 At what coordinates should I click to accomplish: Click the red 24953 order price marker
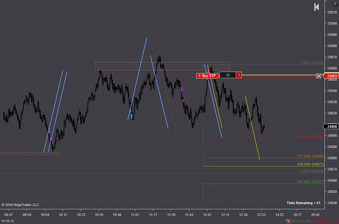pos(331,76)
